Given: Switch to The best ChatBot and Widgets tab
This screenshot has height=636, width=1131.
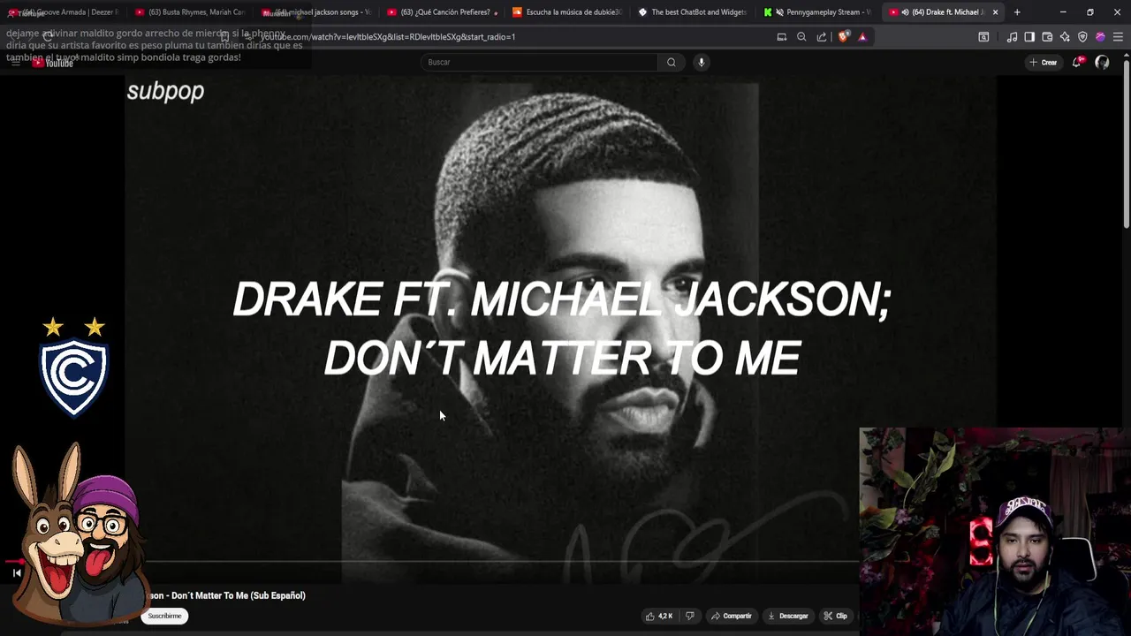Looking at the screenshot, I should point(695,12).
